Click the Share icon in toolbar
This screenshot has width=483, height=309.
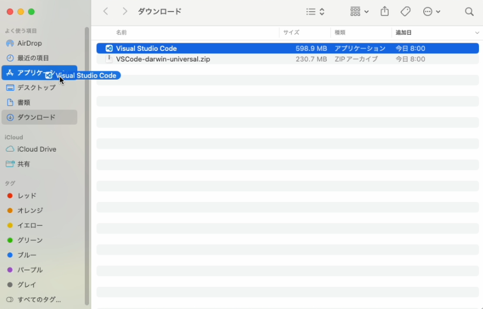pos(385,11)
